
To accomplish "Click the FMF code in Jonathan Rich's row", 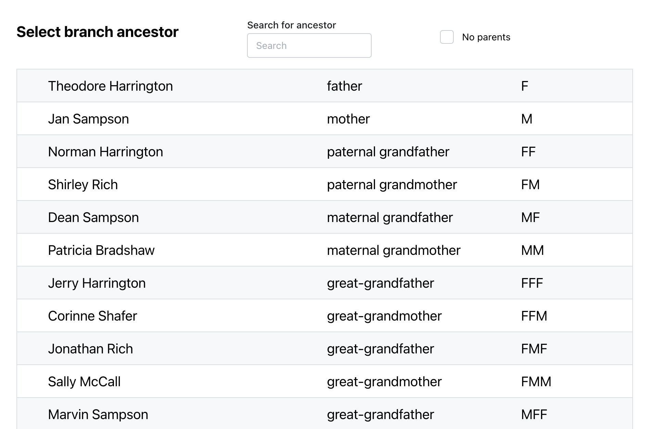I will click(534, 349).
